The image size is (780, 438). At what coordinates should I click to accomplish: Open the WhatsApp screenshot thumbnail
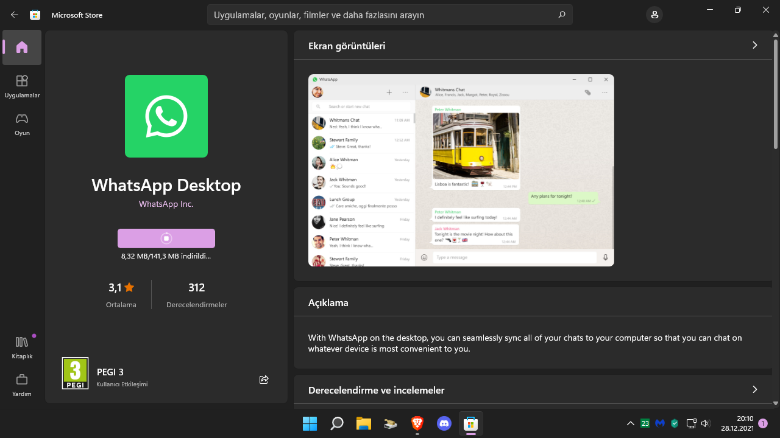click(x=461, y=170)
